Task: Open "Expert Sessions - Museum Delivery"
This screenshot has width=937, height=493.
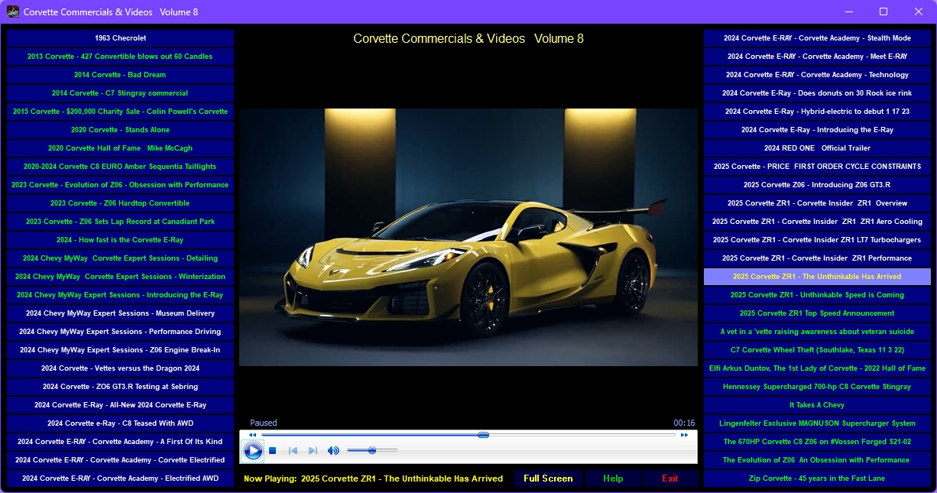Action: coord(120,313)
